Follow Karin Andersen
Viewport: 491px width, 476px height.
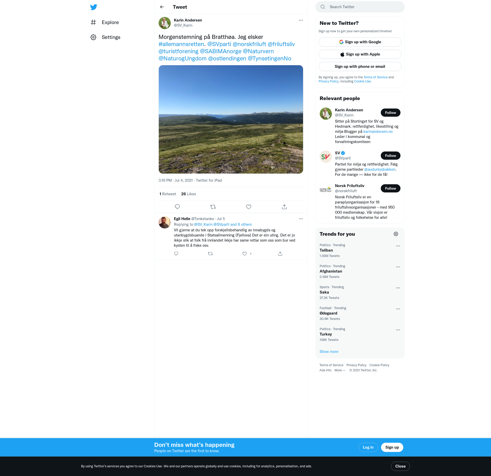coord(390,113)
